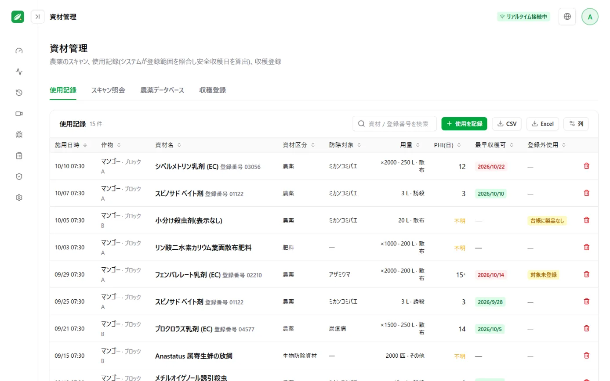Export records with the Excel button
This screenshot has width=610, height=381.
click(x=543, y=124)
